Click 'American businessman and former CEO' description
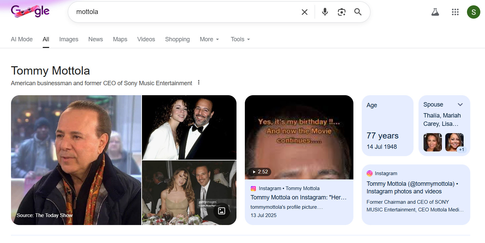Image resolution: width=485 pixels, height=243 pixels. tap(102, 83)
